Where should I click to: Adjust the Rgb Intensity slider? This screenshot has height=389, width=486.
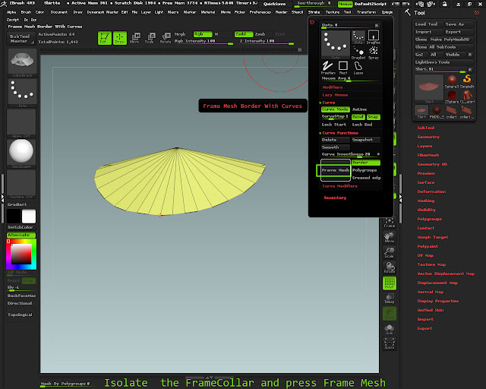[x=204, y=42]
